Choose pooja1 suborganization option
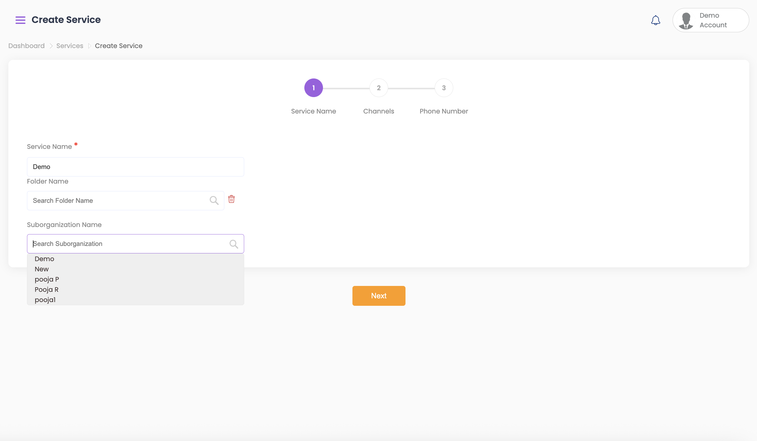 coord(45,300)
